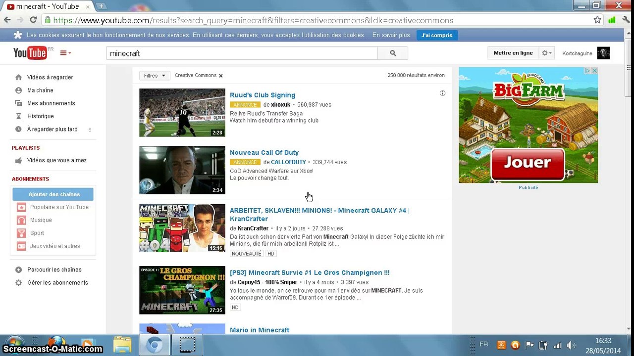The width and height of the screenshot is (634, 356).
Task: Expand the YouTube guide menu icon
Action: [x=65, y=53]
